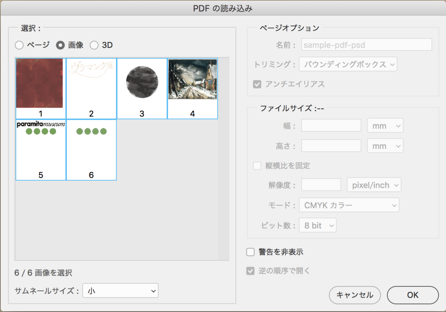The width and height of the screenshot is (446, 312).
Task: Open the ビット数 8 bit dropdown
Action: 318,225
